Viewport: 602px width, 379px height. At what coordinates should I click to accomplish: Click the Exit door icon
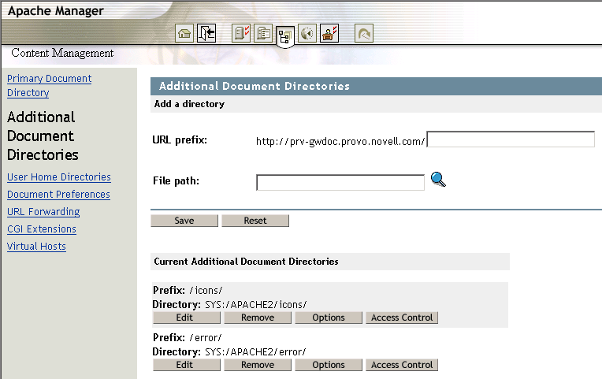coord(206,34)
